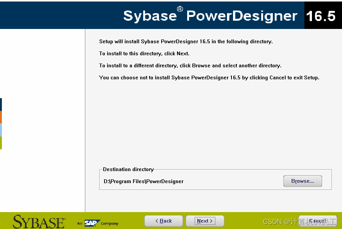Screen dimensions: 342x229
Task: Open Browse to choose another directory
Action: click(303, 181)
